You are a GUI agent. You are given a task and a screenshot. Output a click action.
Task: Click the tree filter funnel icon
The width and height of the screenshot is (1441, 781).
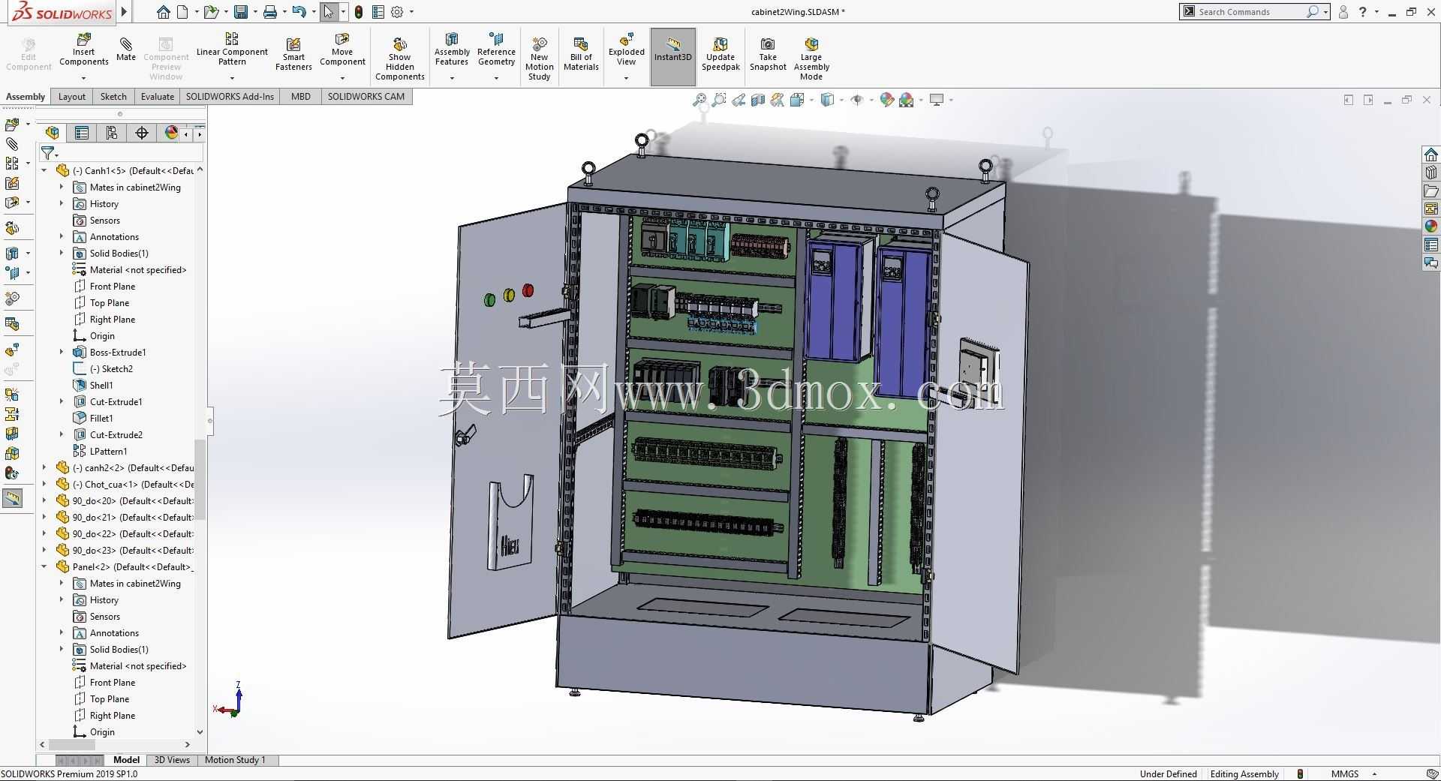[x=47, y=153]
